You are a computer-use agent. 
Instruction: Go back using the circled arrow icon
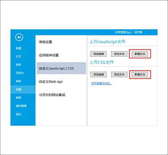point(19,37)
